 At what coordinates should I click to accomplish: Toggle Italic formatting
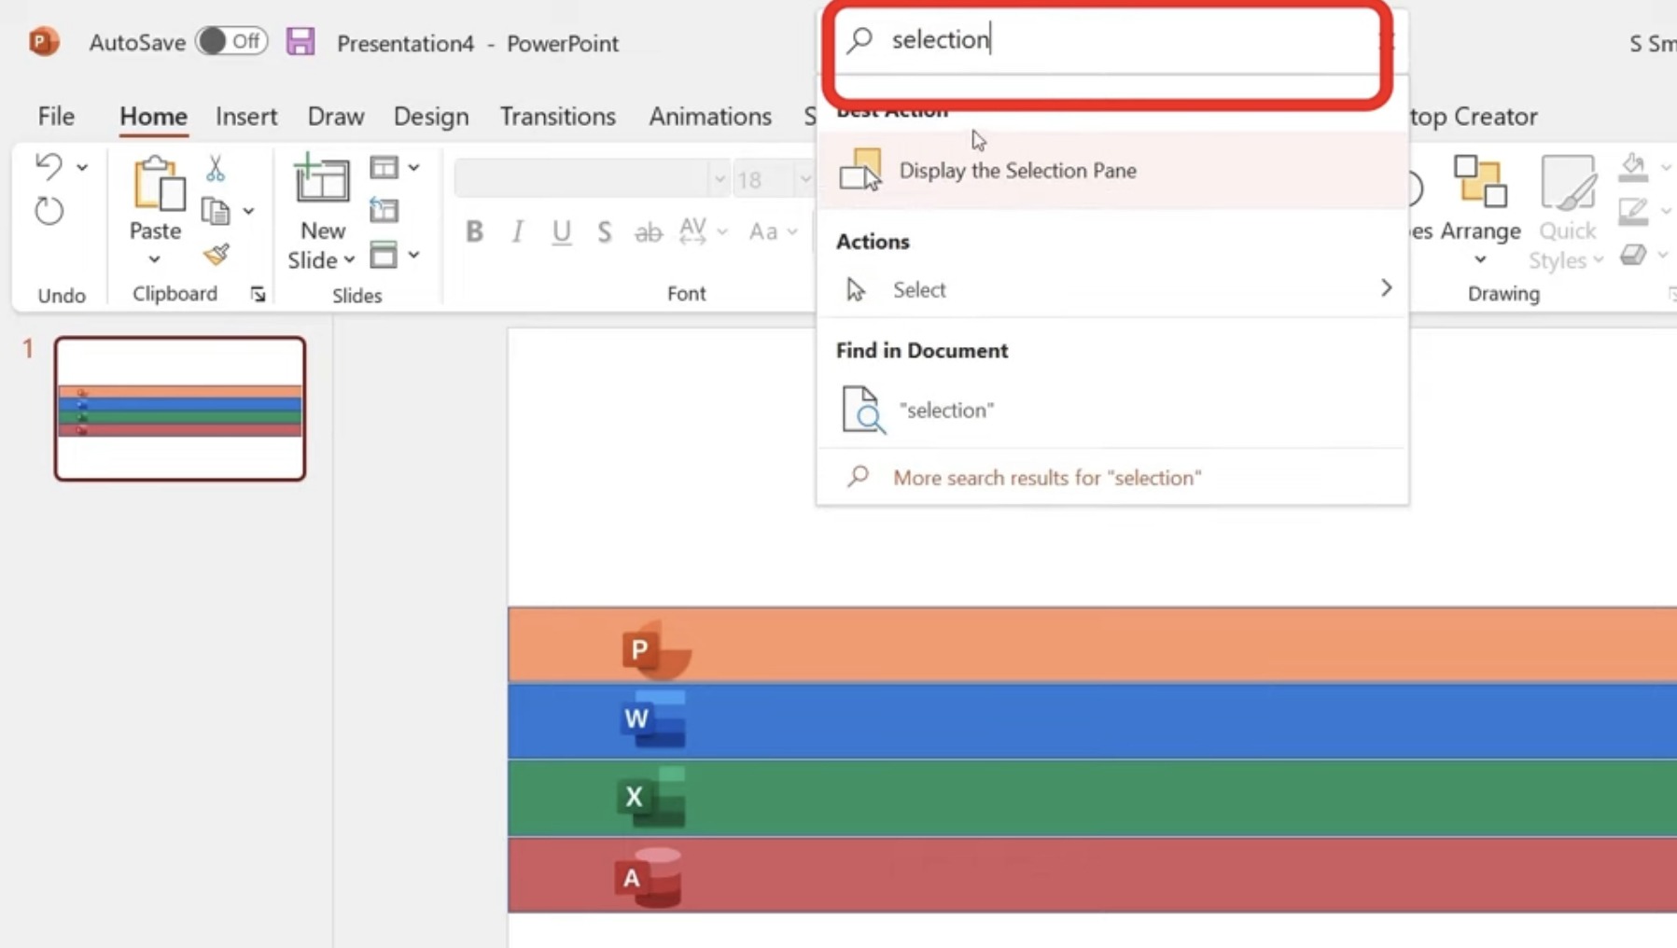point(518,231)
